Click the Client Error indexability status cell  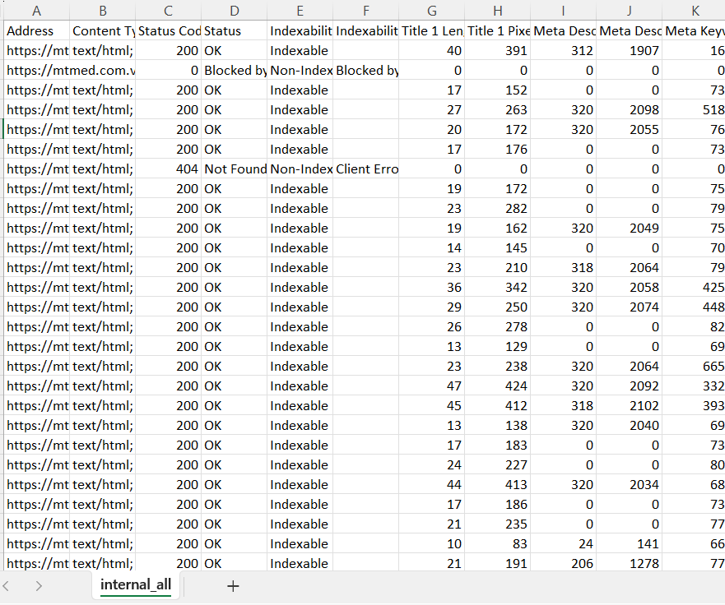(x=366, y=169)
